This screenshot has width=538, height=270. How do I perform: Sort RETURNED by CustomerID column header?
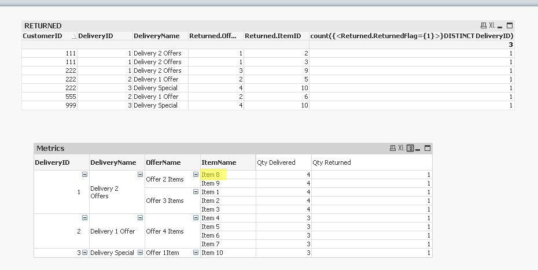click(49, 36)
